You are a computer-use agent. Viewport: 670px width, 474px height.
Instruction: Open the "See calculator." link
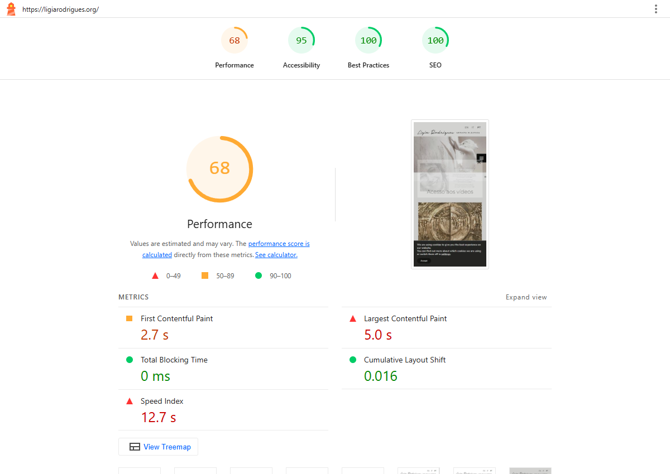pos(276,255)
